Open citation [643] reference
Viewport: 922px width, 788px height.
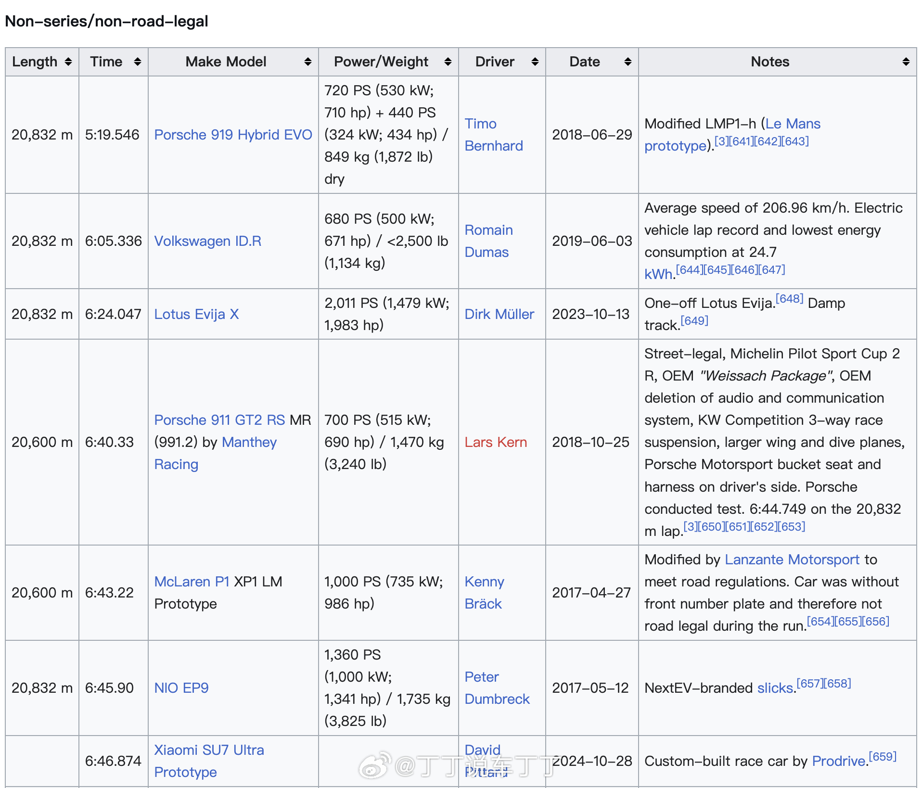click(x=795, y=141)
